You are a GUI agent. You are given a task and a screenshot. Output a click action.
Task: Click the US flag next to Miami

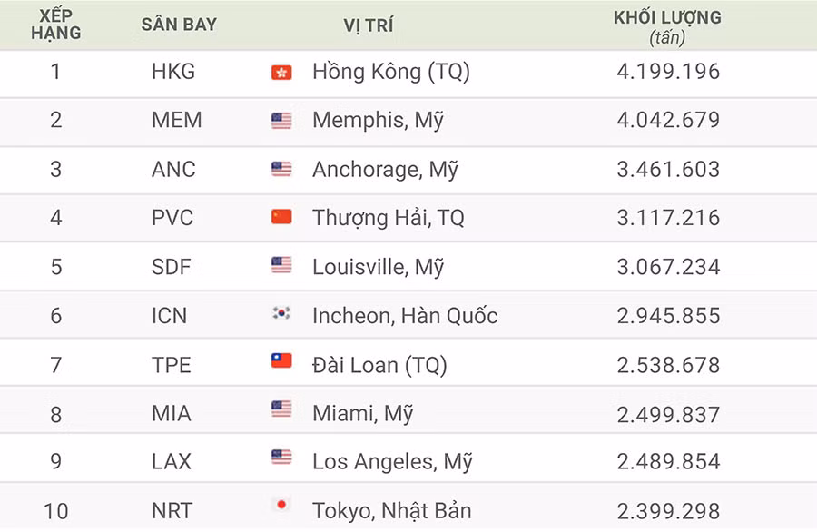[x=281, y=409]
